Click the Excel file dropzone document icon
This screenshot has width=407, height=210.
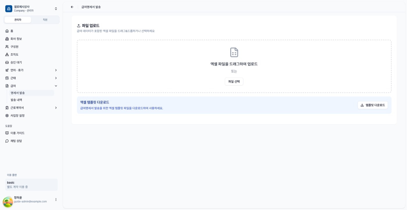[x=234, y=52]
